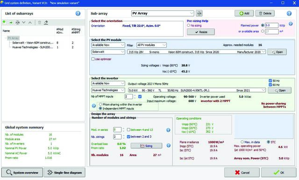Open help icon beside Delete button

[x=289, y=14]
